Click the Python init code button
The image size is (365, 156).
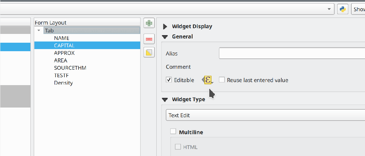[343, 9]
